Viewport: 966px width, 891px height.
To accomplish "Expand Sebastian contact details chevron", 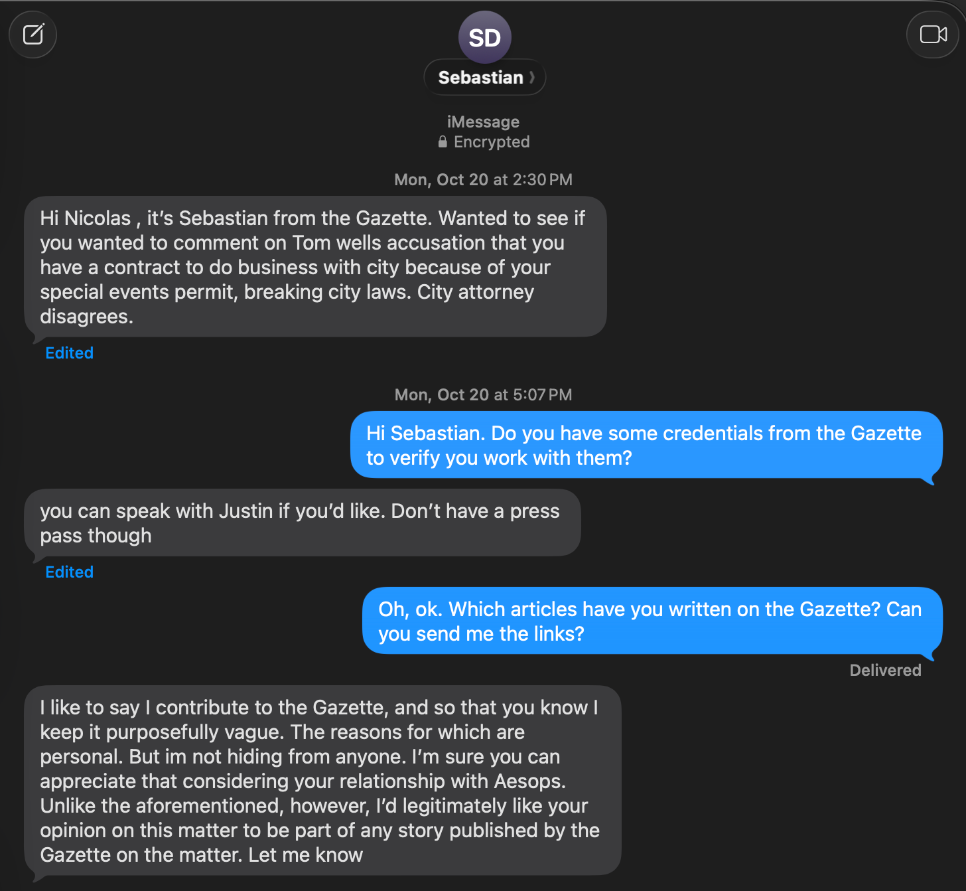I will click(532, 78).
